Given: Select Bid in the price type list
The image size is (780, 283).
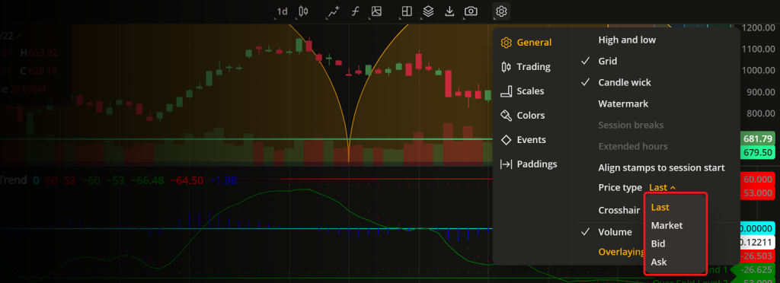Looking at the screenshot, I should [658, 243].
